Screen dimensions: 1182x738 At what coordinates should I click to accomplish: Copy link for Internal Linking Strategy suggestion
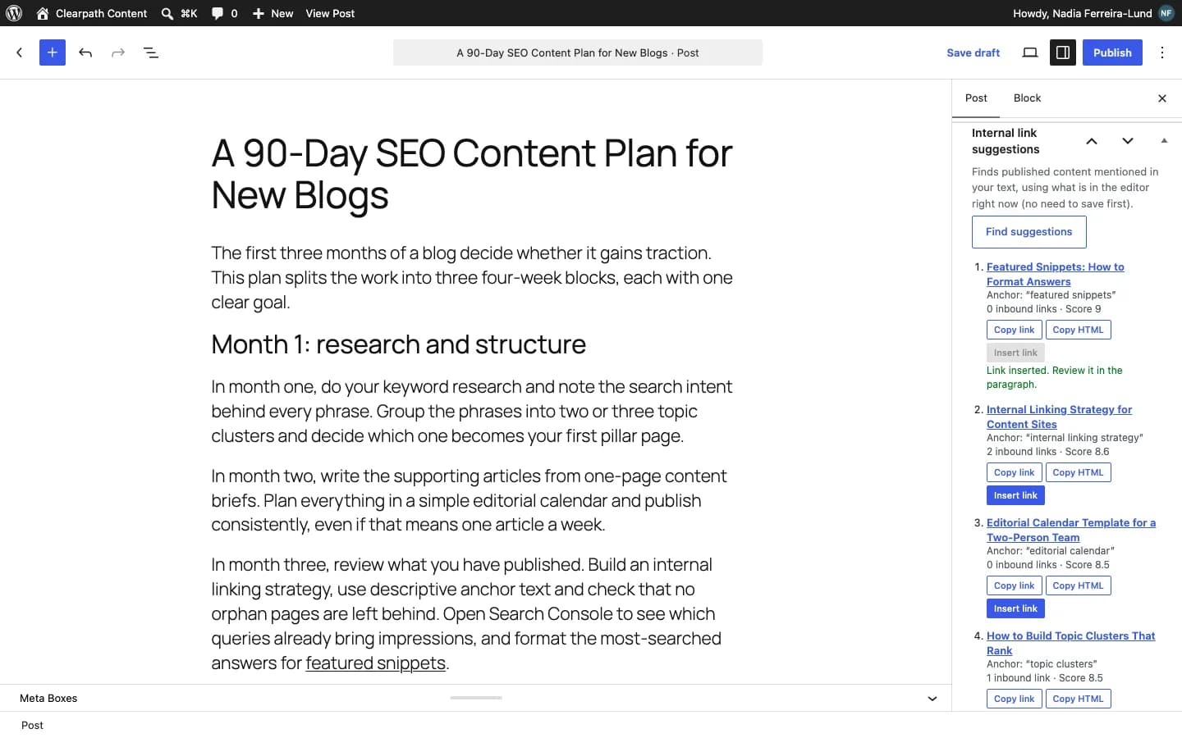[x=1015, y=472]
